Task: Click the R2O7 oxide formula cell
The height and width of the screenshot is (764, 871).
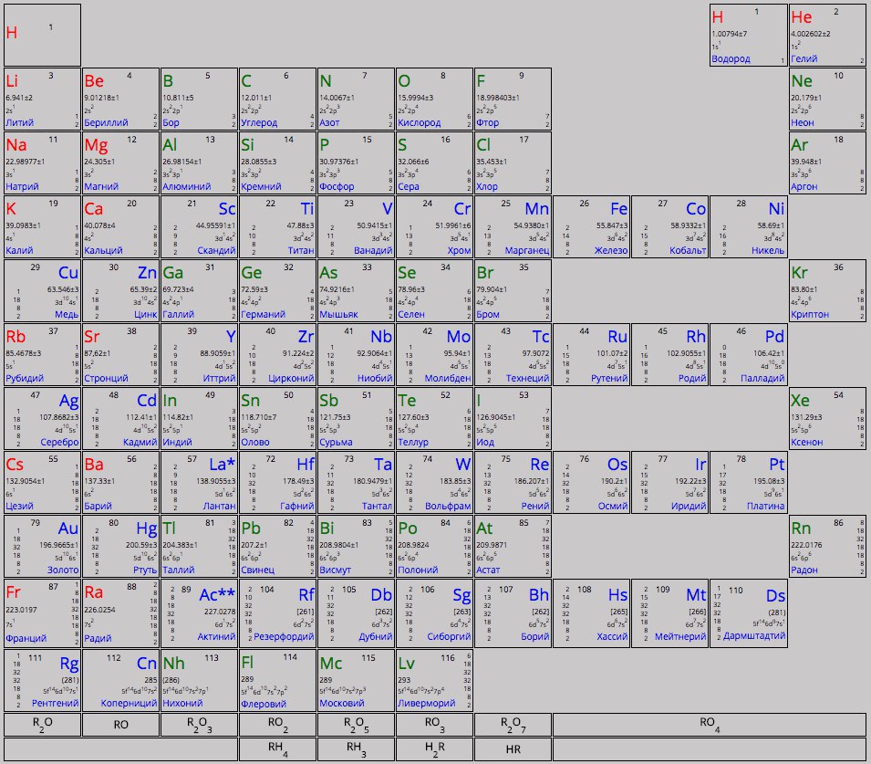Action: [x=513, y=725]
